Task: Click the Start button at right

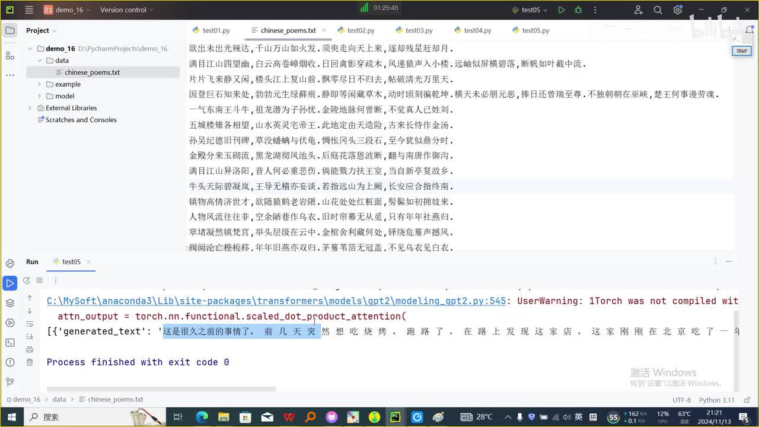Action: click(742, 51)
